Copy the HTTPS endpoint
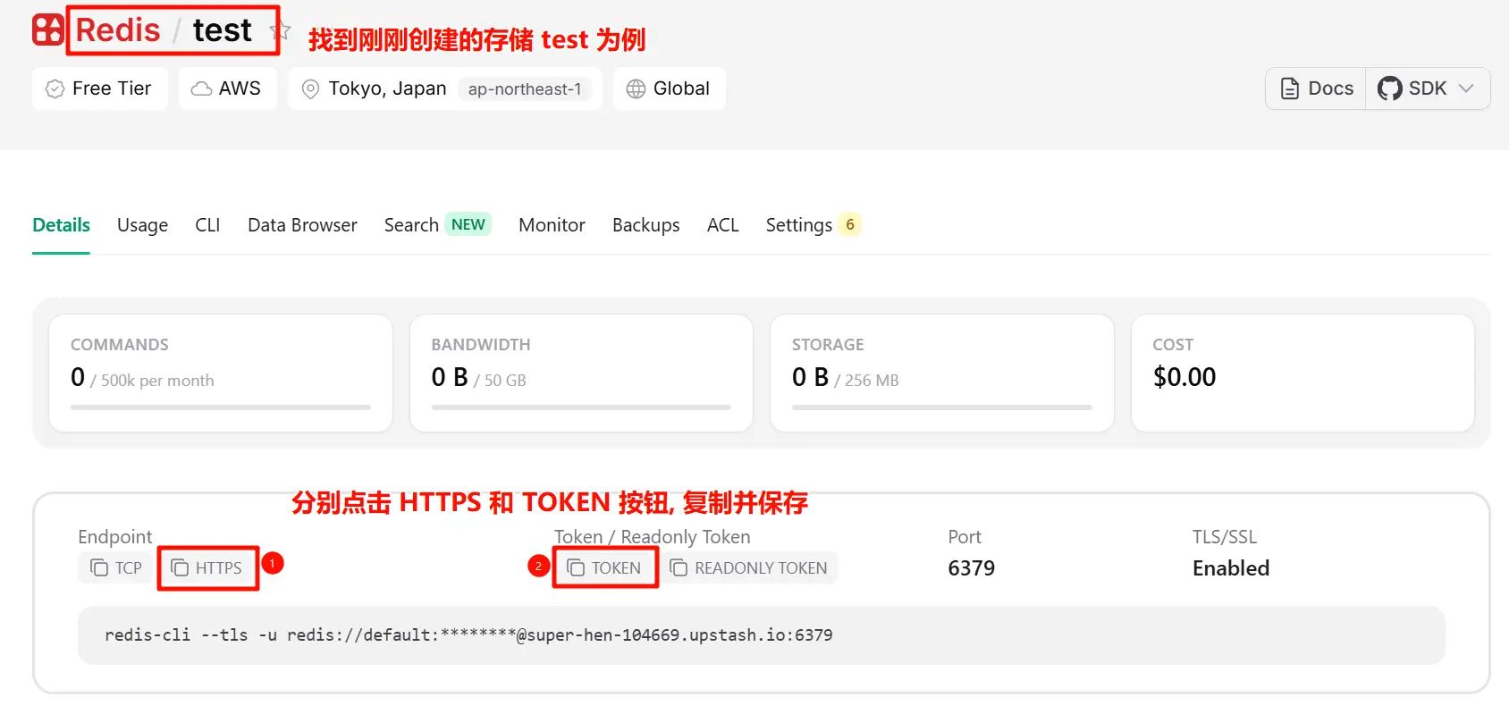The height and width of the screenshot is (714, 1509). (207, 568)
